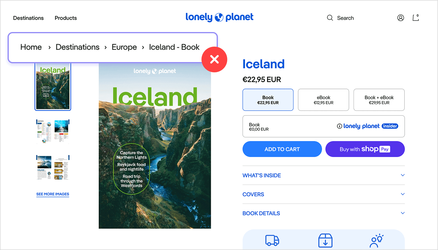The height and width of the screenshot is (250, 438).
Task: Click the download box icon
Action: click(325, 241)
